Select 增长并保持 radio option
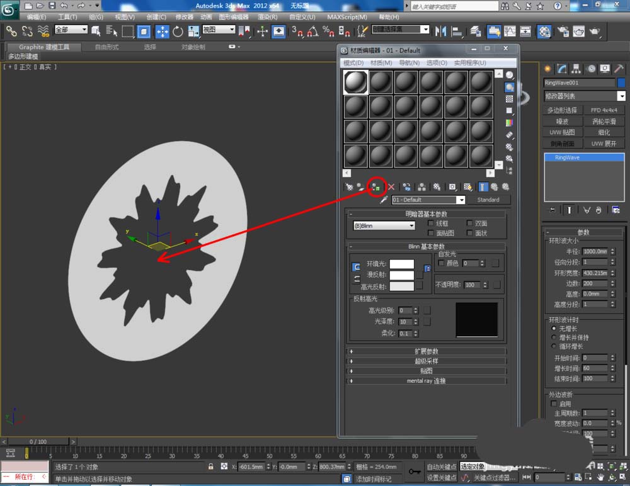 (554, 337)
